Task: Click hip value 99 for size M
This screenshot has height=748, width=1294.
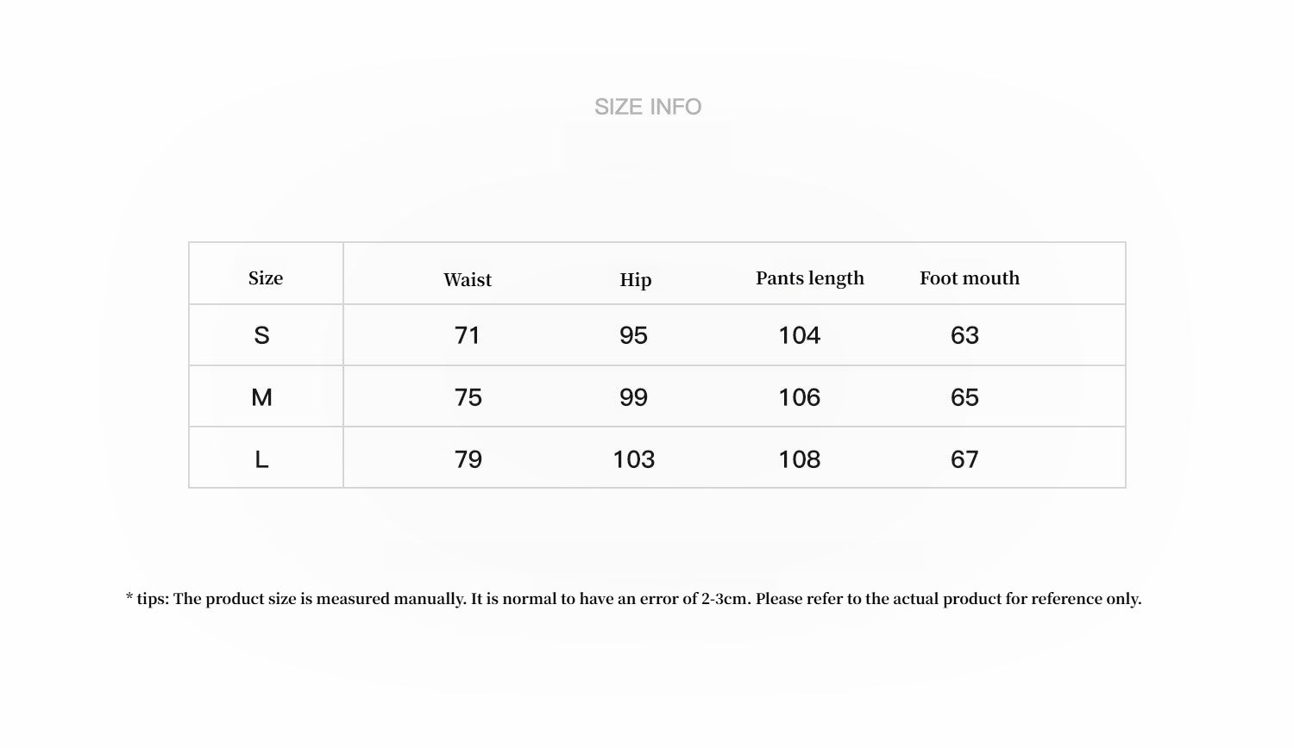Action: 634,397
